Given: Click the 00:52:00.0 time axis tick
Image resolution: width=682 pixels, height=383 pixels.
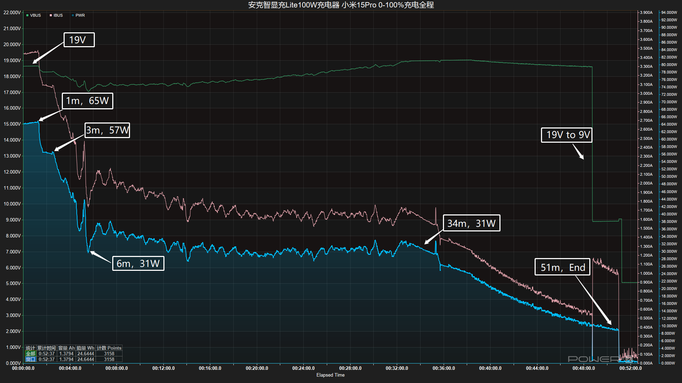Looking at the screenshot, I should (x=630, y=368).
